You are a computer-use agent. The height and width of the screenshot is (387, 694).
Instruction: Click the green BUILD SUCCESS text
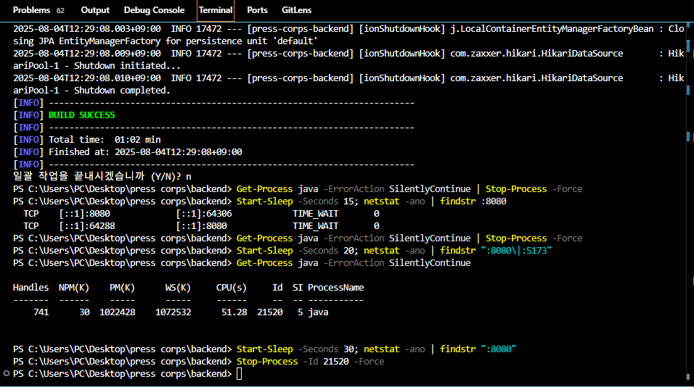pyautogui.click(x=81, y=115)
